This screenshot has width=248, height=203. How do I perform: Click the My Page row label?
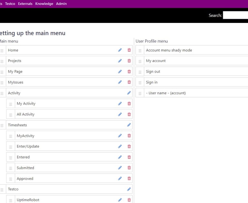coord(15,71)
